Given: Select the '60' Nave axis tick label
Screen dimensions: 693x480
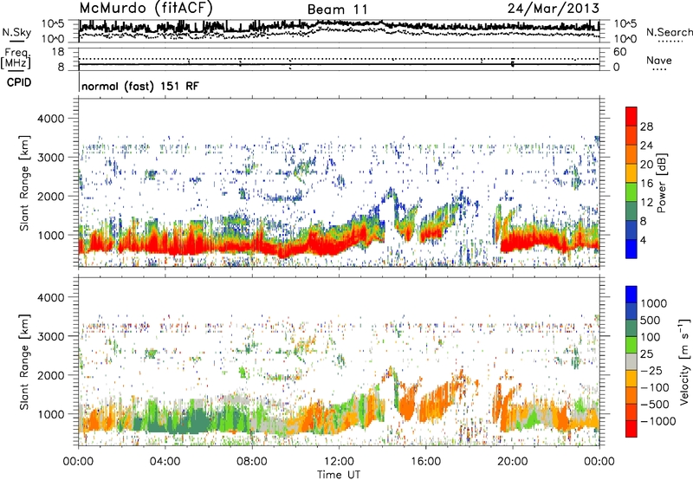Looking at the screenshot, I should coord(620,51).
